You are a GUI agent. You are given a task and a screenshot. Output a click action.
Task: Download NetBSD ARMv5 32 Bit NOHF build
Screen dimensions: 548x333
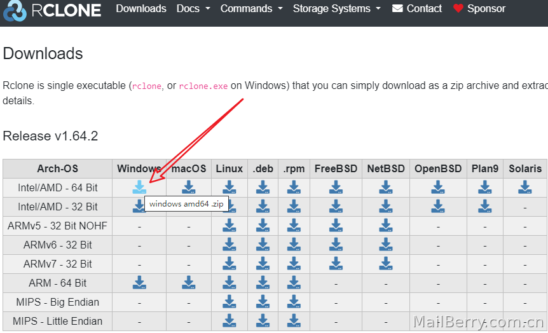[386, 226]
